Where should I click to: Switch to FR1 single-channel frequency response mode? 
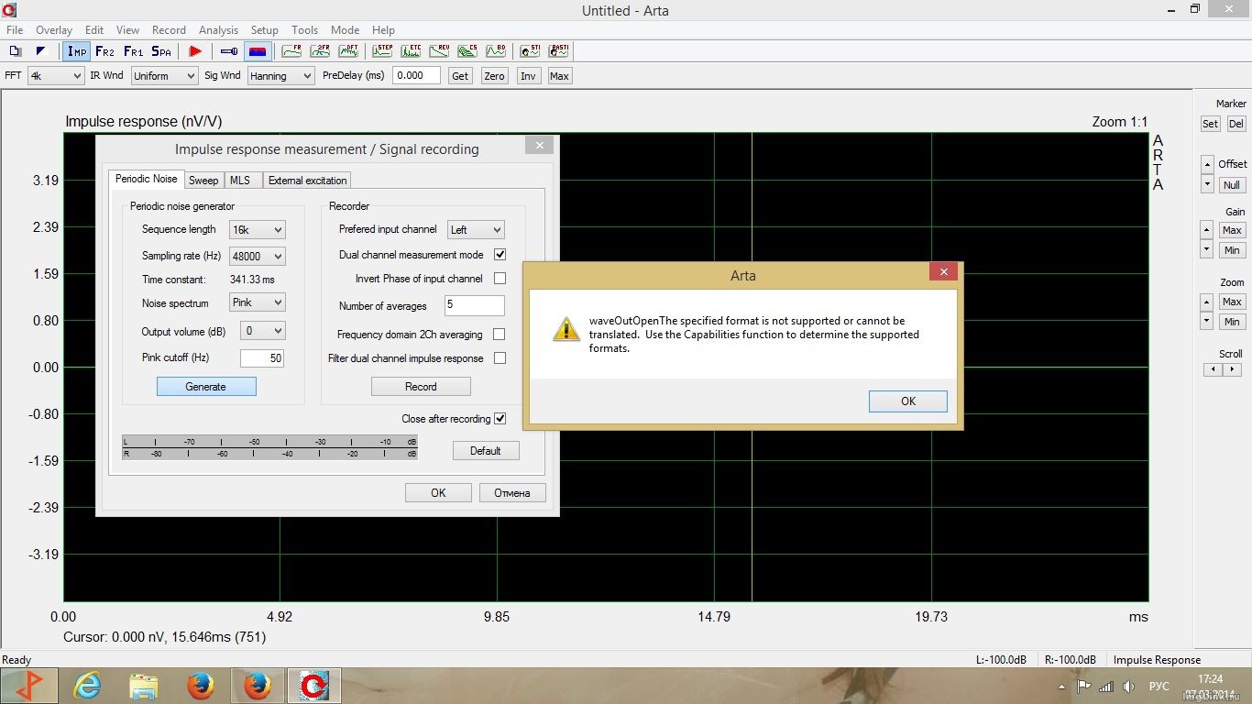(133, 51)
